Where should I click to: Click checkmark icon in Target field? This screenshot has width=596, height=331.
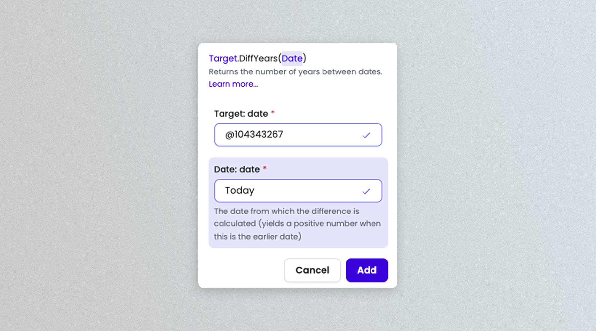[x=366, y=135]
